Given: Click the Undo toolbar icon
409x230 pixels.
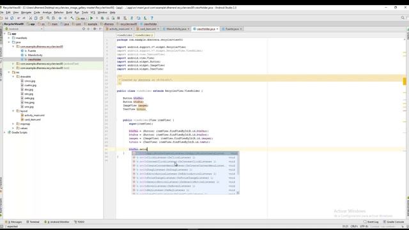Looking at the screenshot, I should (x=19, y=18).
